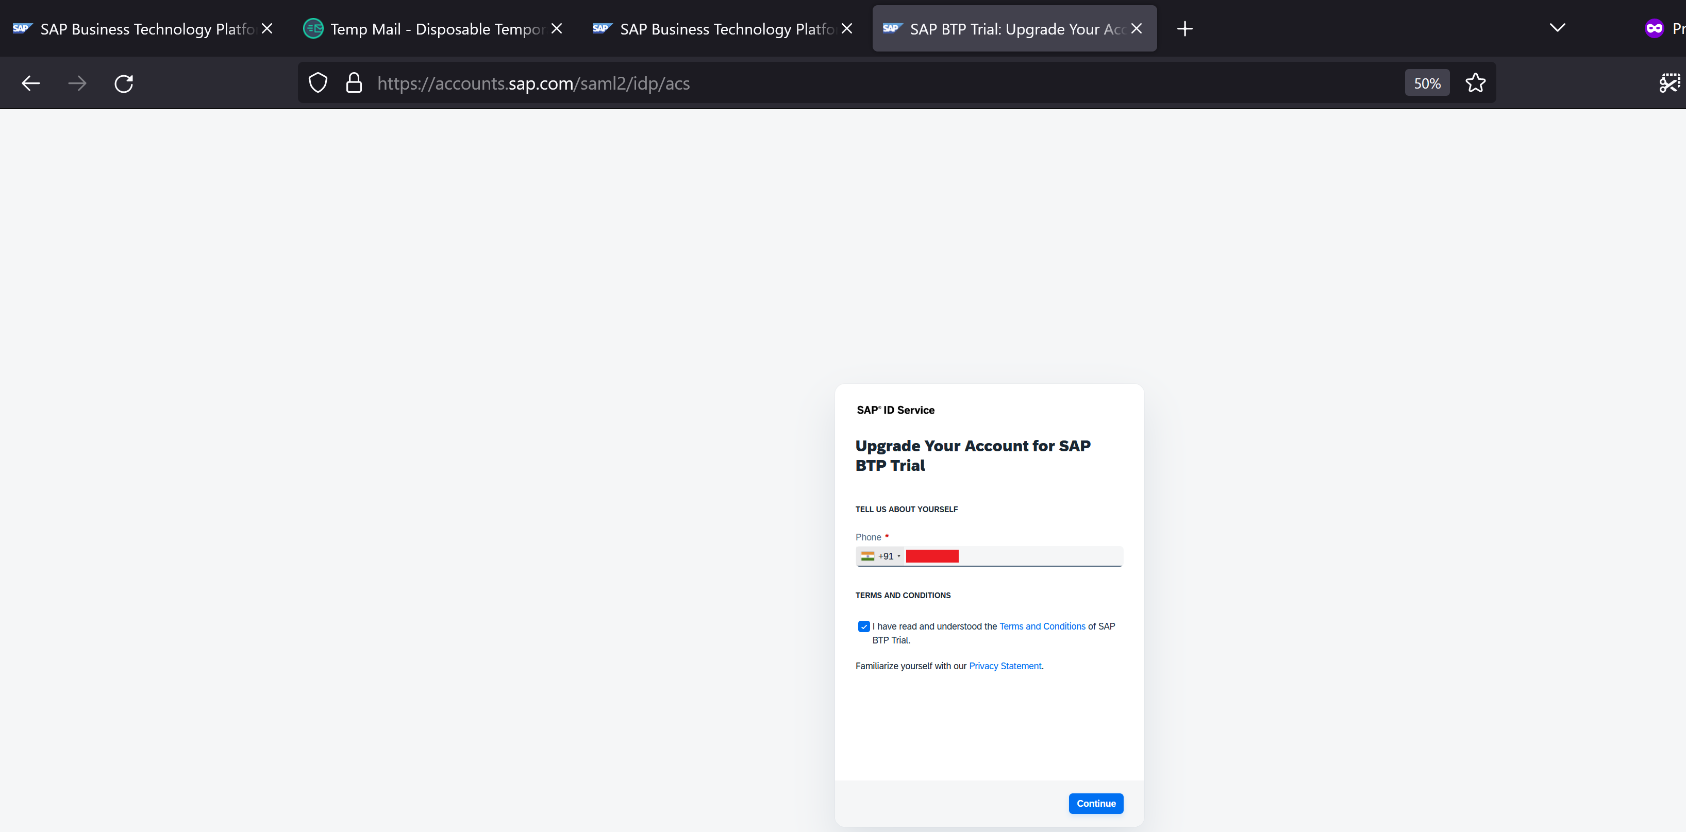Screen dimensions: 1686x832
Task: Click the 50% zoom level indicator
Action: coord(1427,83)
